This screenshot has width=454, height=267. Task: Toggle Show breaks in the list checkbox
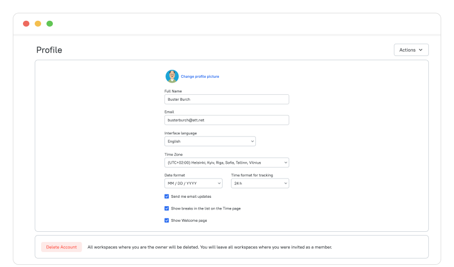point(167,208)
